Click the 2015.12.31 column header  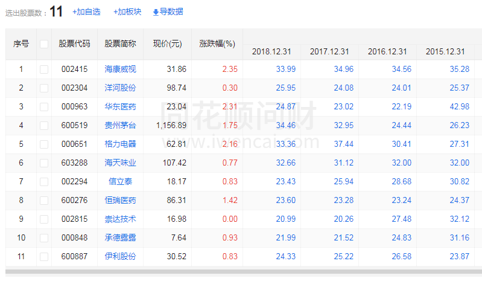click(x=445, y=51)
